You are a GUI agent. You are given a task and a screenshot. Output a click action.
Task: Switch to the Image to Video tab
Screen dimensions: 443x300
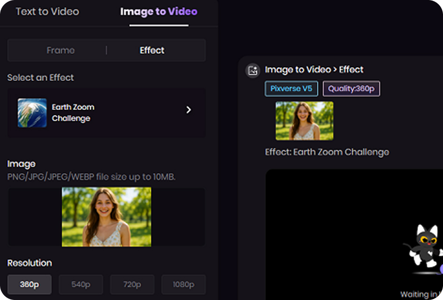pyautogui.click(x=159, y=12)
